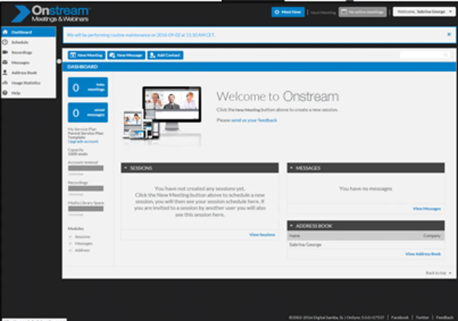The image size is (458, 321).
Task: Click the New Meeting button
Action: click(87, 55)
